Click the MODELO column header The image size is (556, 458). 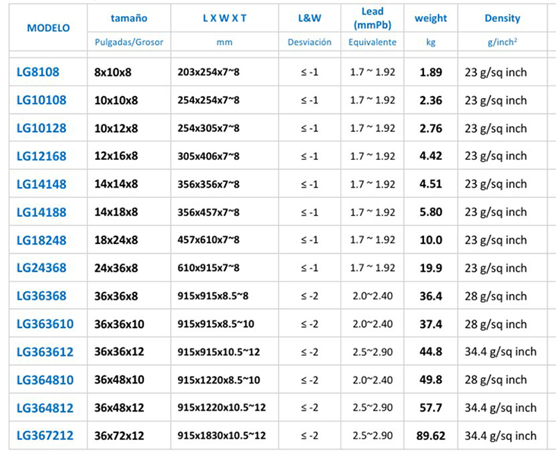coord(48,28)
